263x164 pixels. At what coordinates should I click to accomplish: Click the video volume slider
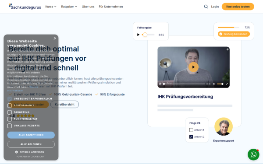[220, 84]
